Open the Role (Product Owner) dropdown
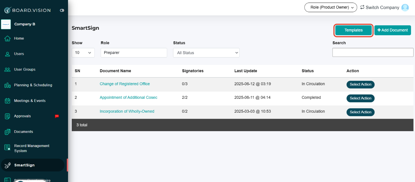This screenshot has height=182, width=415. click(331, 8)
